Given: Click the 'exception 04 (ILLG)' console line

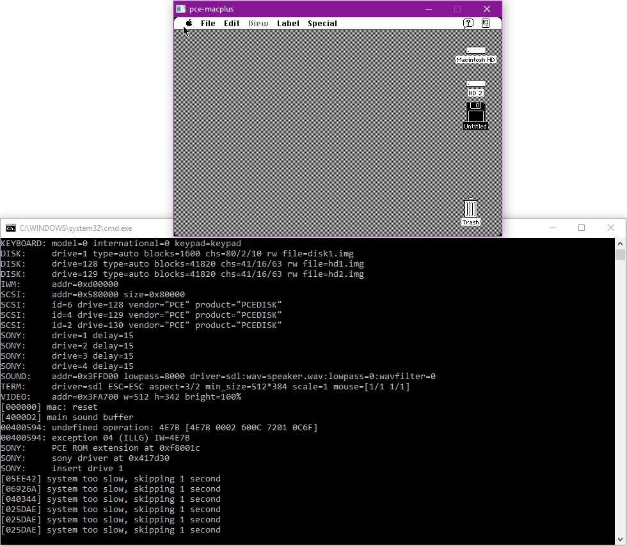Looking at the screenshot, I should (95, 438).
